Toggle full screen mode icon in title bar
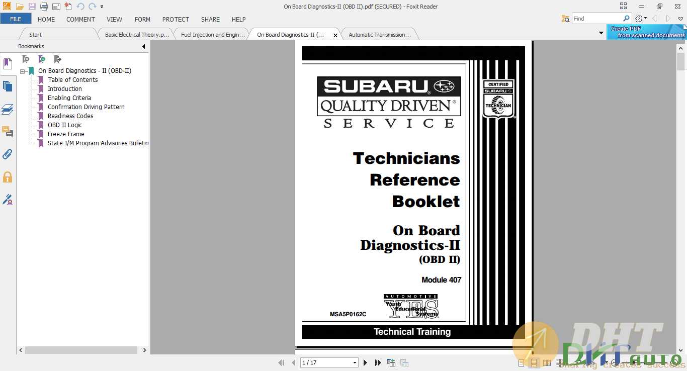Viewport: 687px width, 371px height. click(624, 7)
